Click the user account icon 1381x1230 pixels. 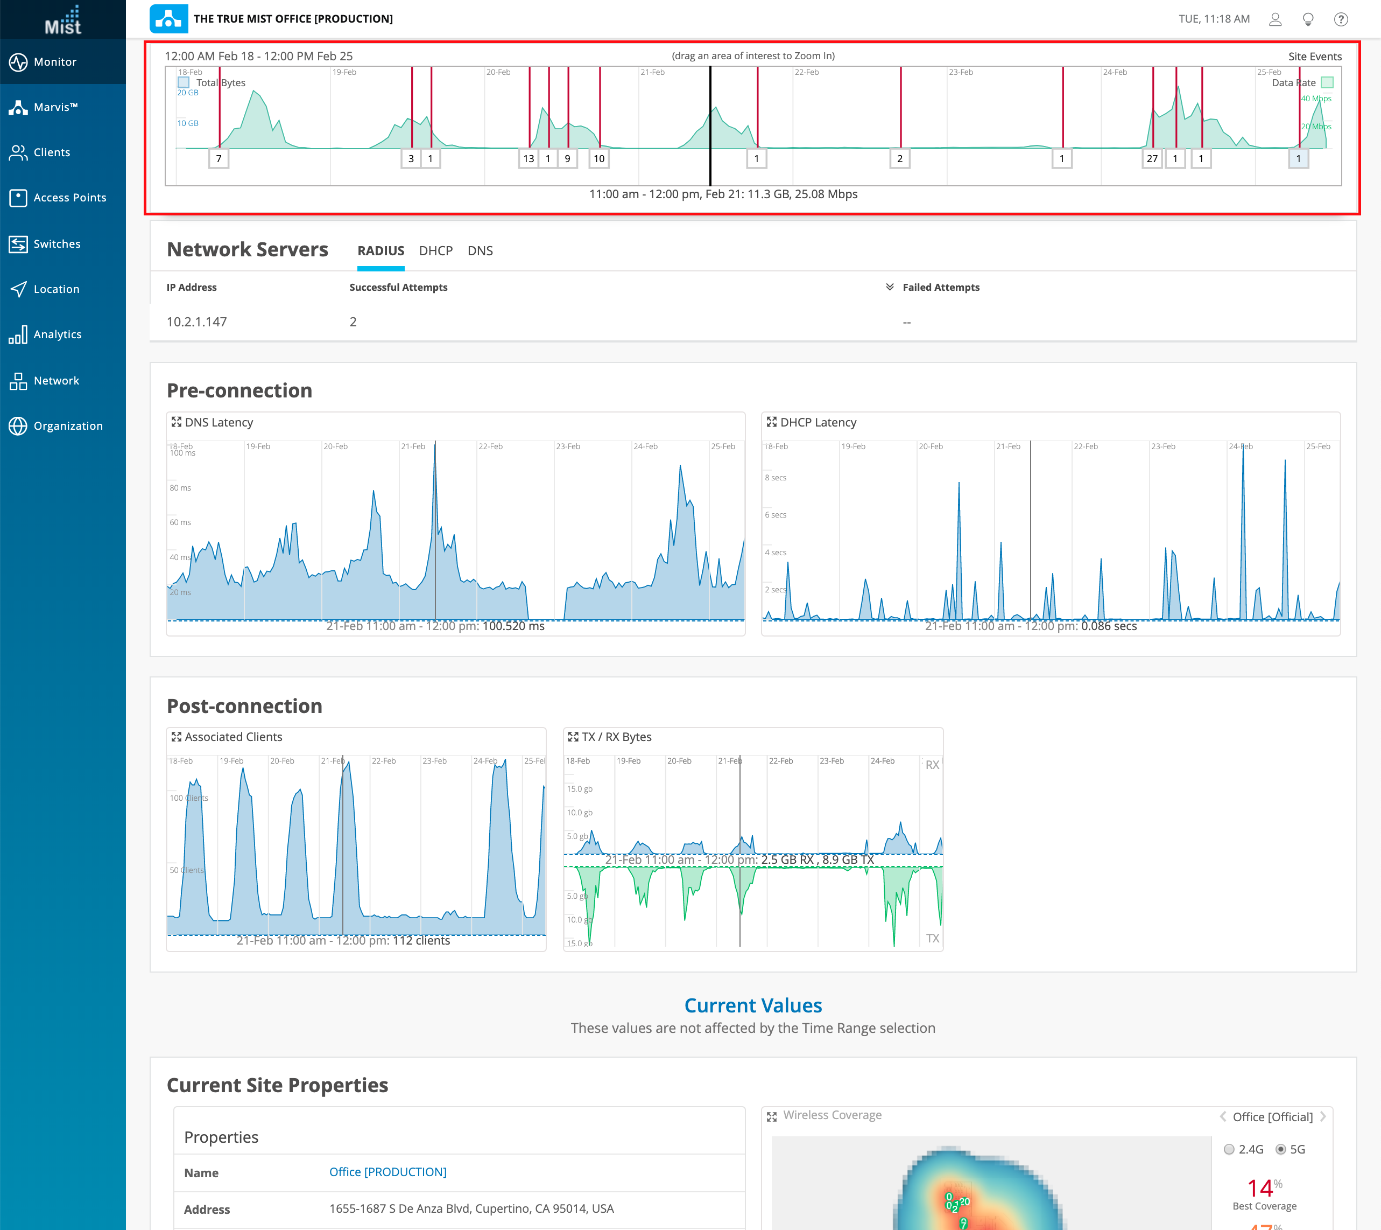click(x=1275, y=19)
